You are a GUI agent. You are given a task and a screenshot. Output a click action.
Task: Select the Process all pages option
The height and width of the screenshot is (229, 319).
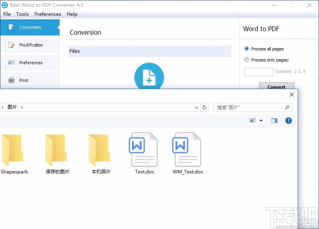coord(247,48)
